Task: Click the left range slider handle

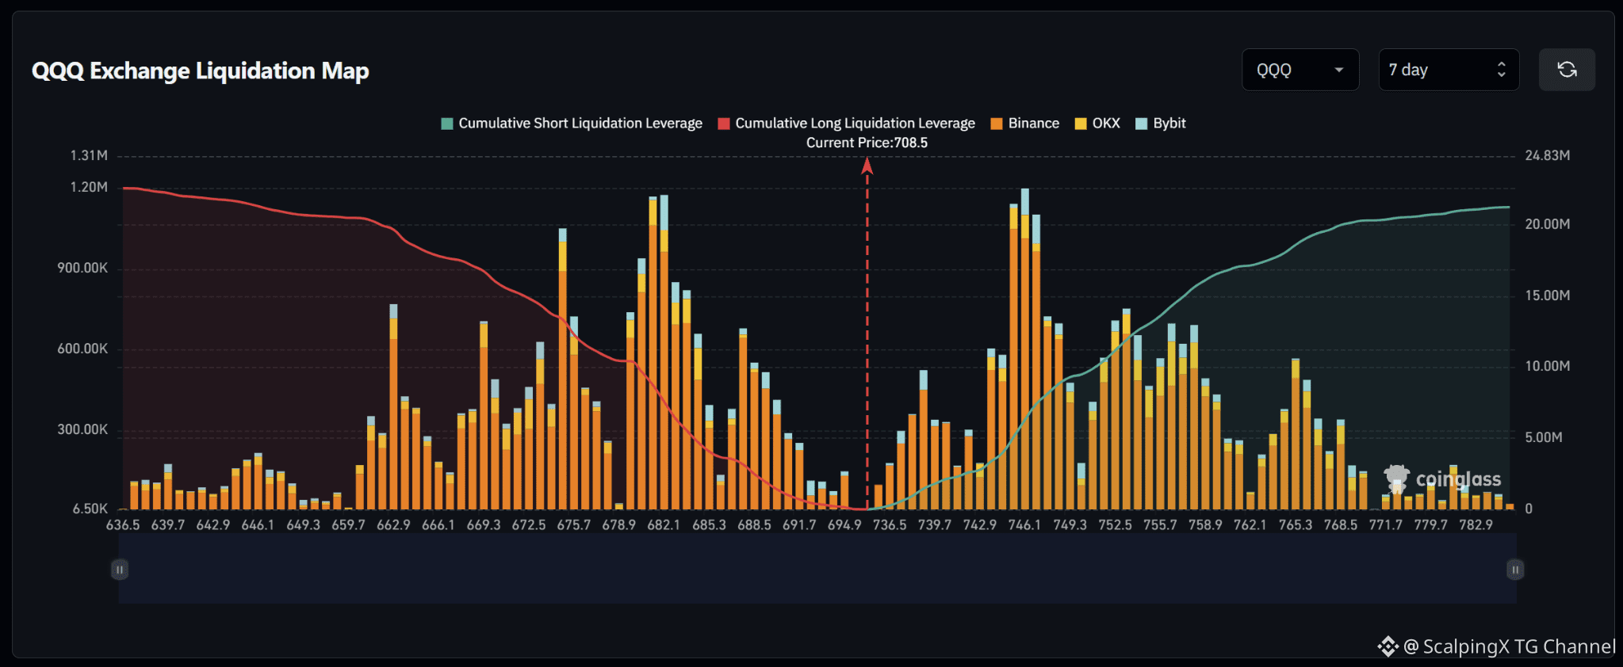Action: [x=120, y=570]
